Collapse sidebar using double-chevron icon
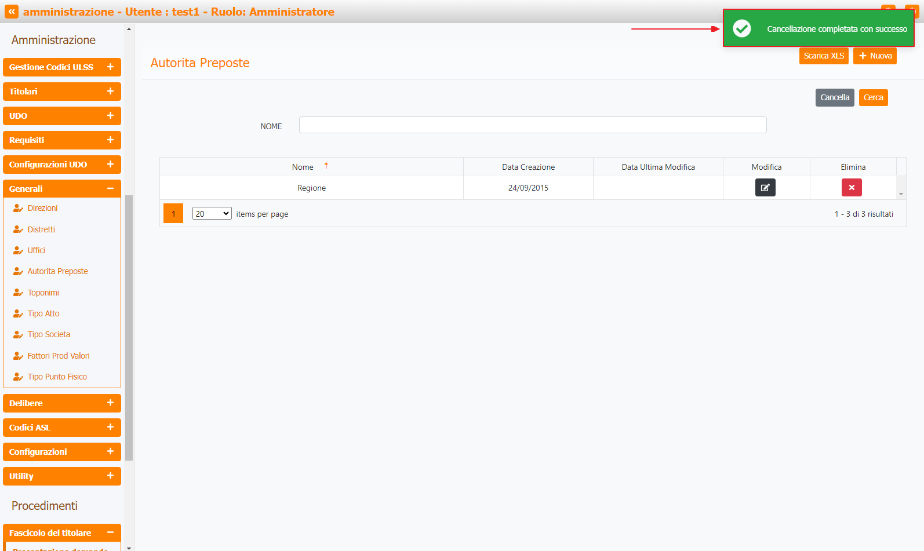This screenshot has width=924, height=551. click(x=12, y=12)
